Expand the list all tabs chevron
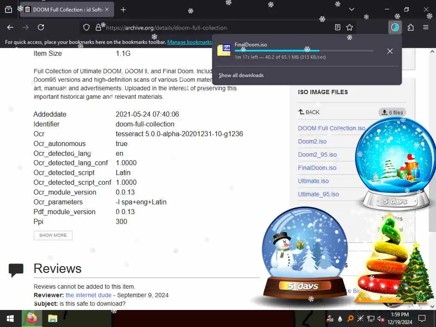 [351, 9]
